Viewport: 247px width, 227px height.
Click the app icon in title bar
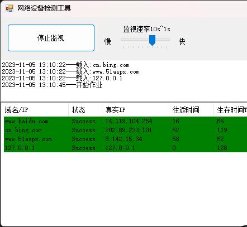[x=9, y=8]
